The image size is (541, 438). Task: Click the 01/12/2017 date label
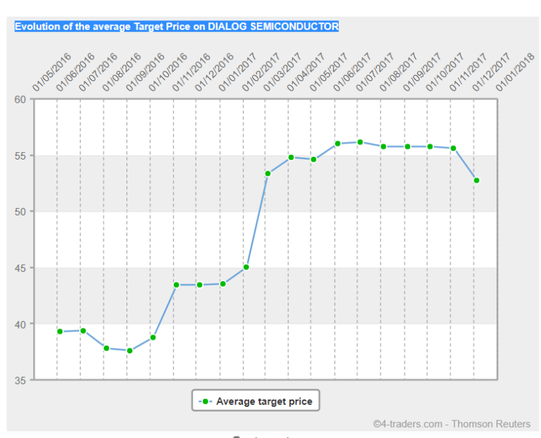click(492, 72)
